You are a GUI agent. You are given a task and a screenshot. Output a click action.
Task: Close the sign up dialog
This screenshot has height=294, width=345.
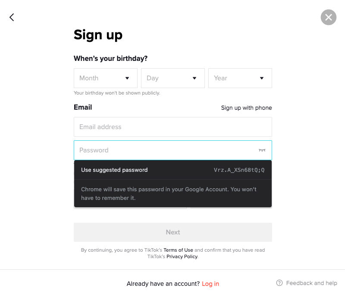click(x=328, y=17)
